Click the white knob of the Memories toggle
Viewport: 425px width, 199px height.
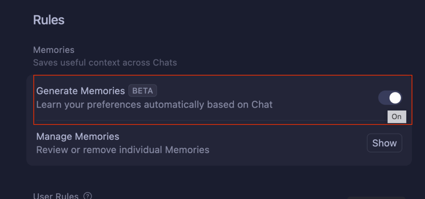click(x=395, y=98)
